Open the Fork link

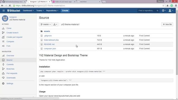click(8, 46)
